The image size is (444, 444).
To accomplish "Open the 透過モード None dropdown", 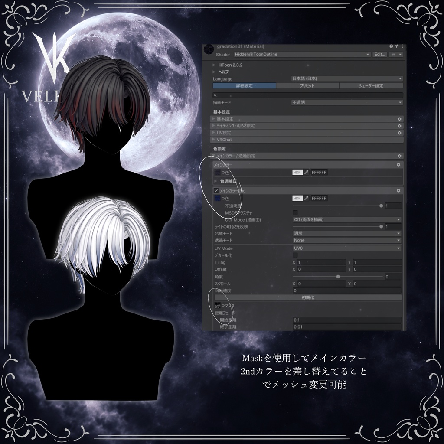I will [x=347, y=240].
